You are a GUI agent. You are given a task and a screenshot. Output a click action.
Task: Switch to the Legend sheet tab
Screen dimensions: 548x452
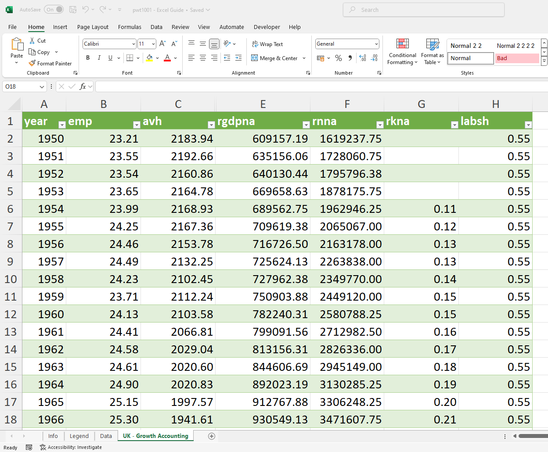79,436
